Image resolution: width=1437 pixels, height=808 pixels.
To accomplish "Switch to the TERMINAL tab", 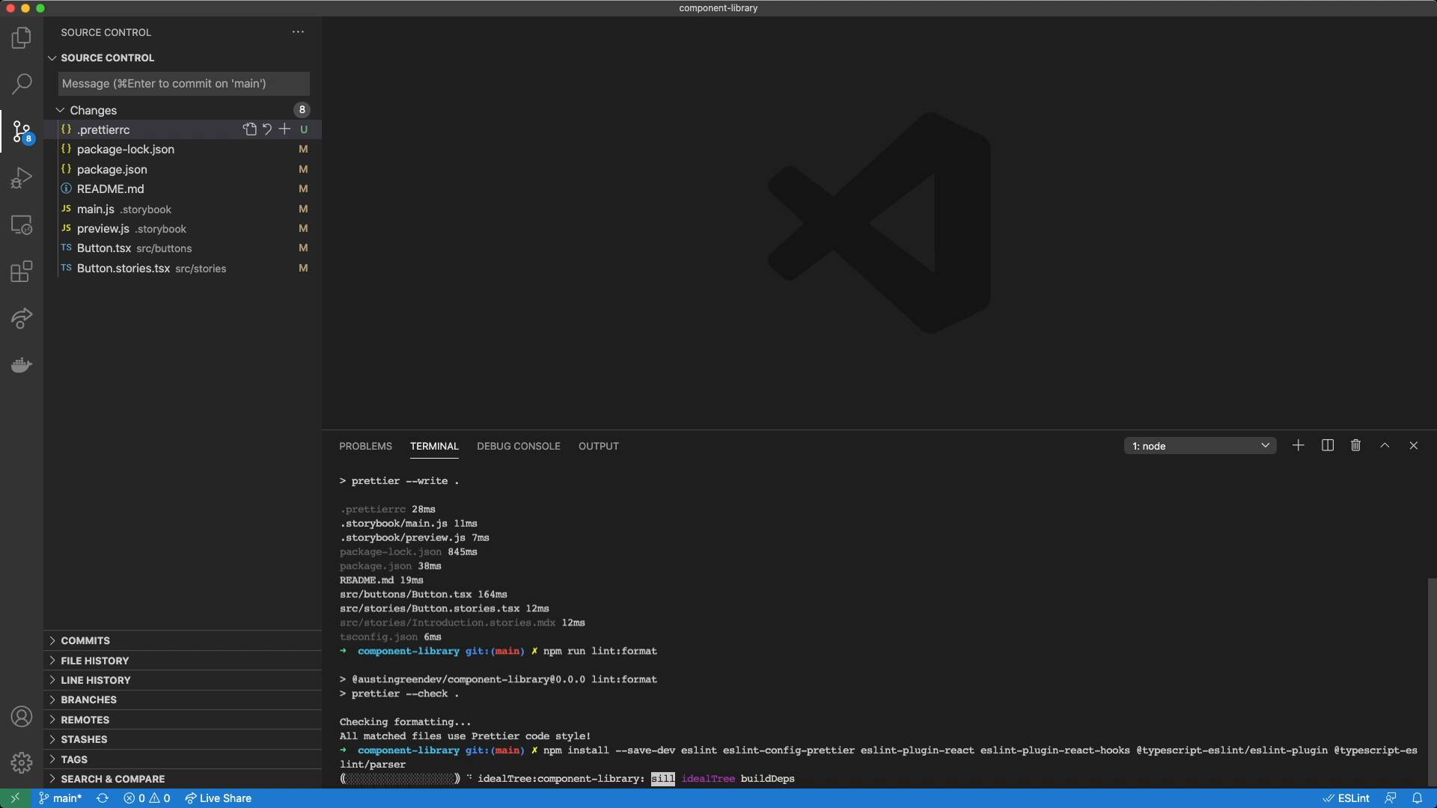I will (x=434, y=446).
